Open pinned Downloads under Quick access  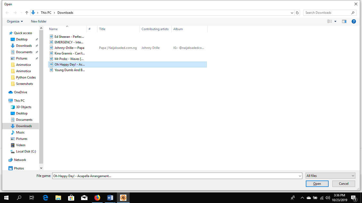point(24,46)
